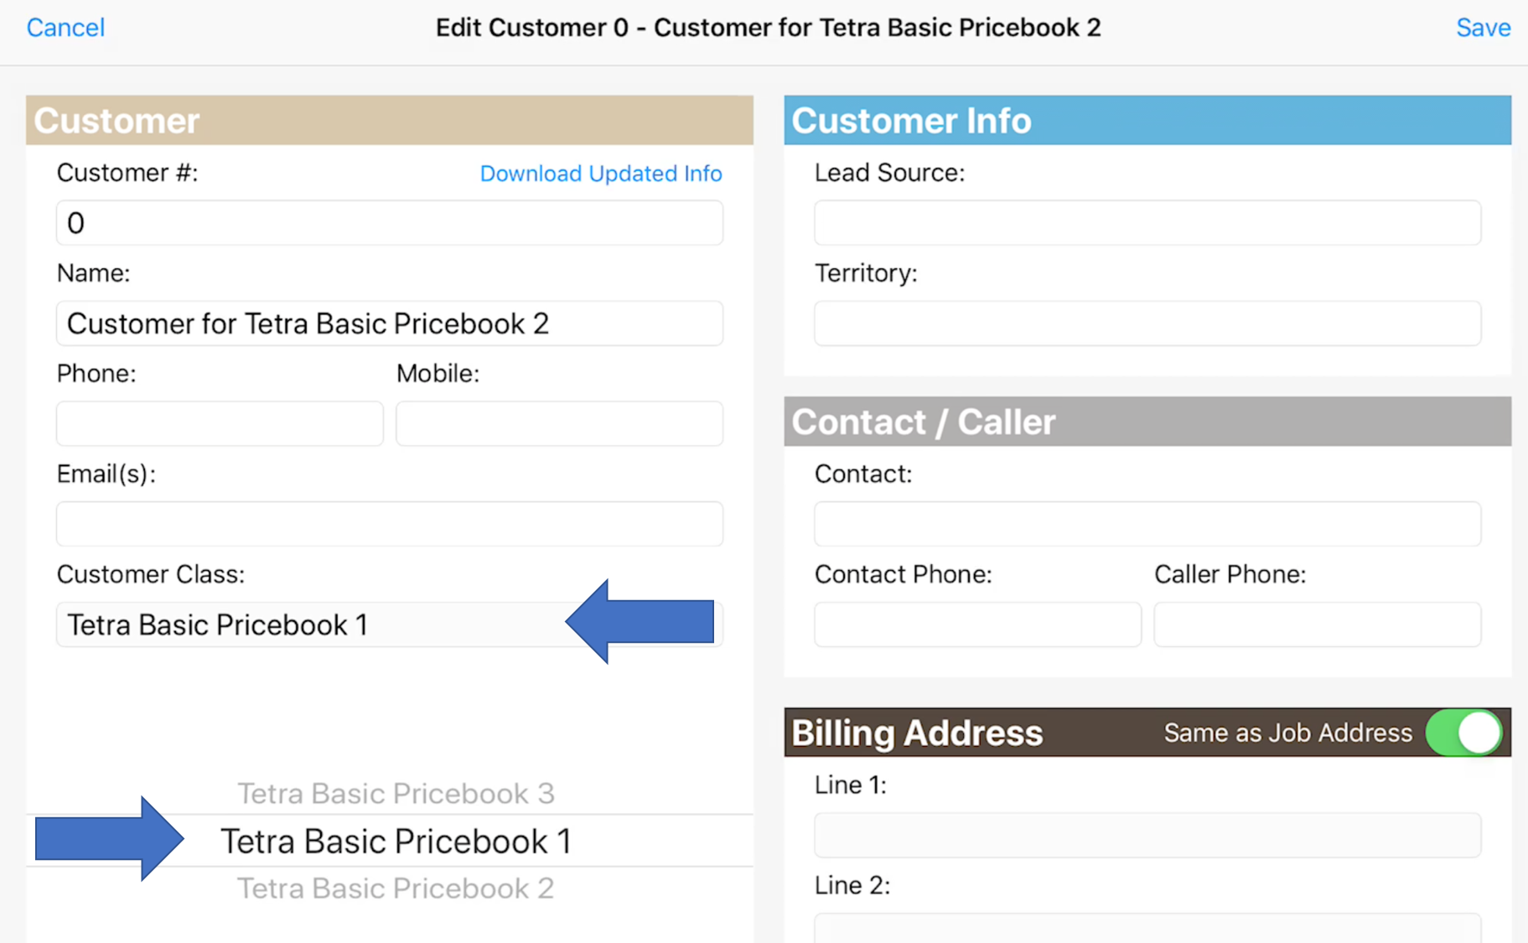Tap Cancel to discard customer edits
This screenshot has height=943, width=1528.
(x=65, y=28)
